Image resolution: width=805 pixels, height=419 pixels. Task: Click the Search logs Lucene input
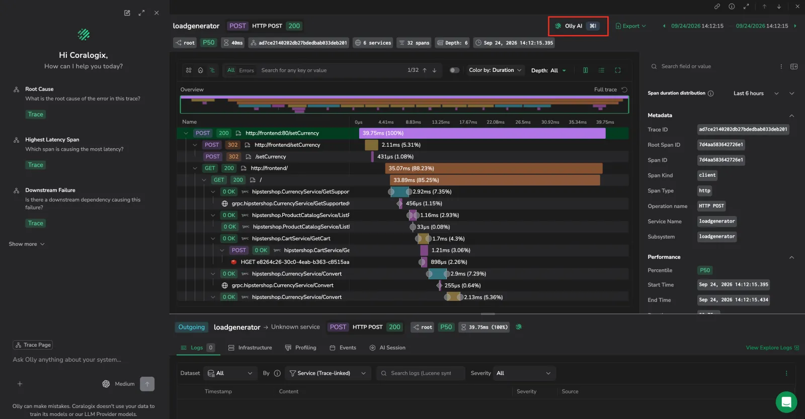(x=421, y=373)
